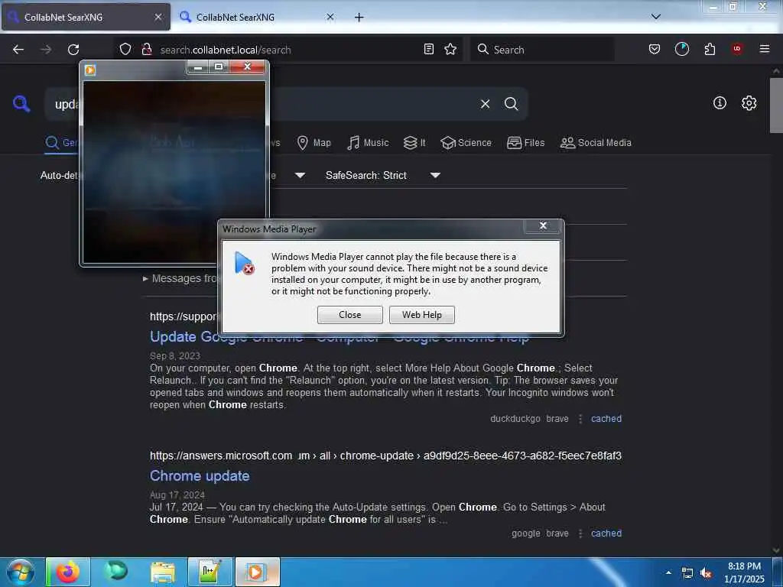
Task: Reload the current page
Action: pyautogui.click(x=73, y=50)
